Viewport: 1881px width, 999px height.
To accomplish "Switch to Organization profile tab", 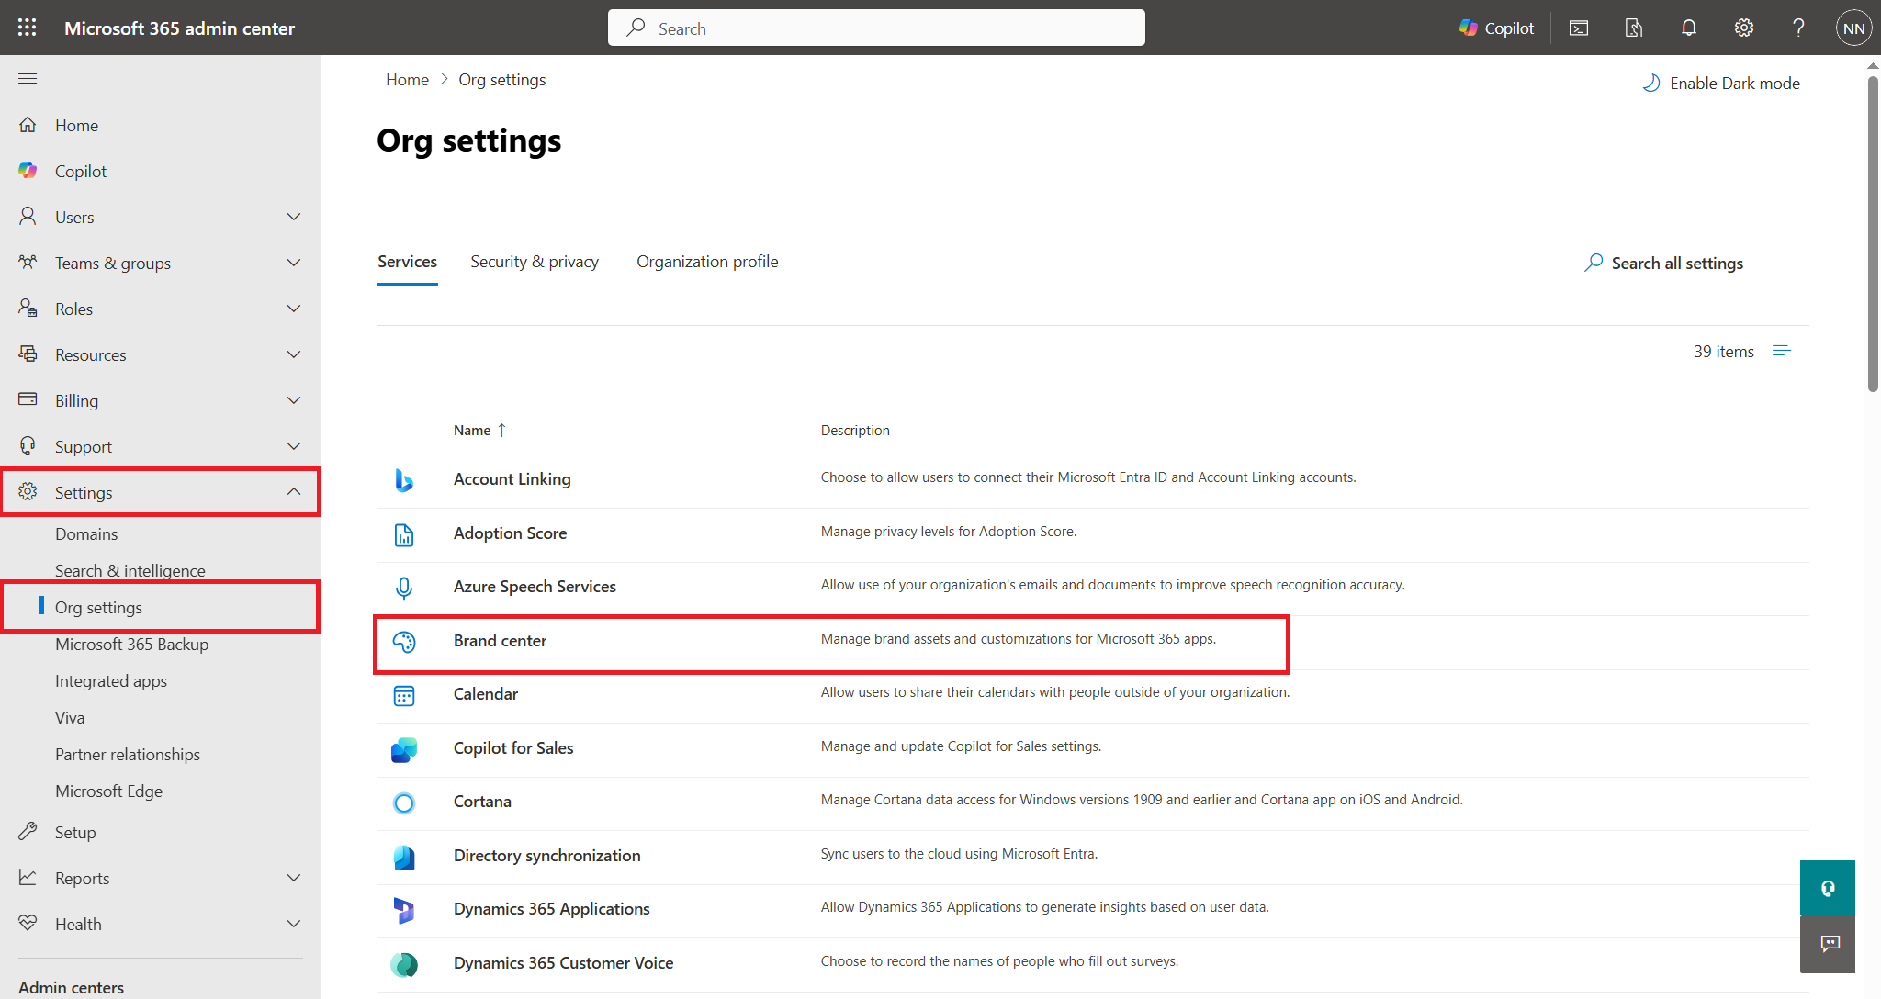I will coord(707,262).
